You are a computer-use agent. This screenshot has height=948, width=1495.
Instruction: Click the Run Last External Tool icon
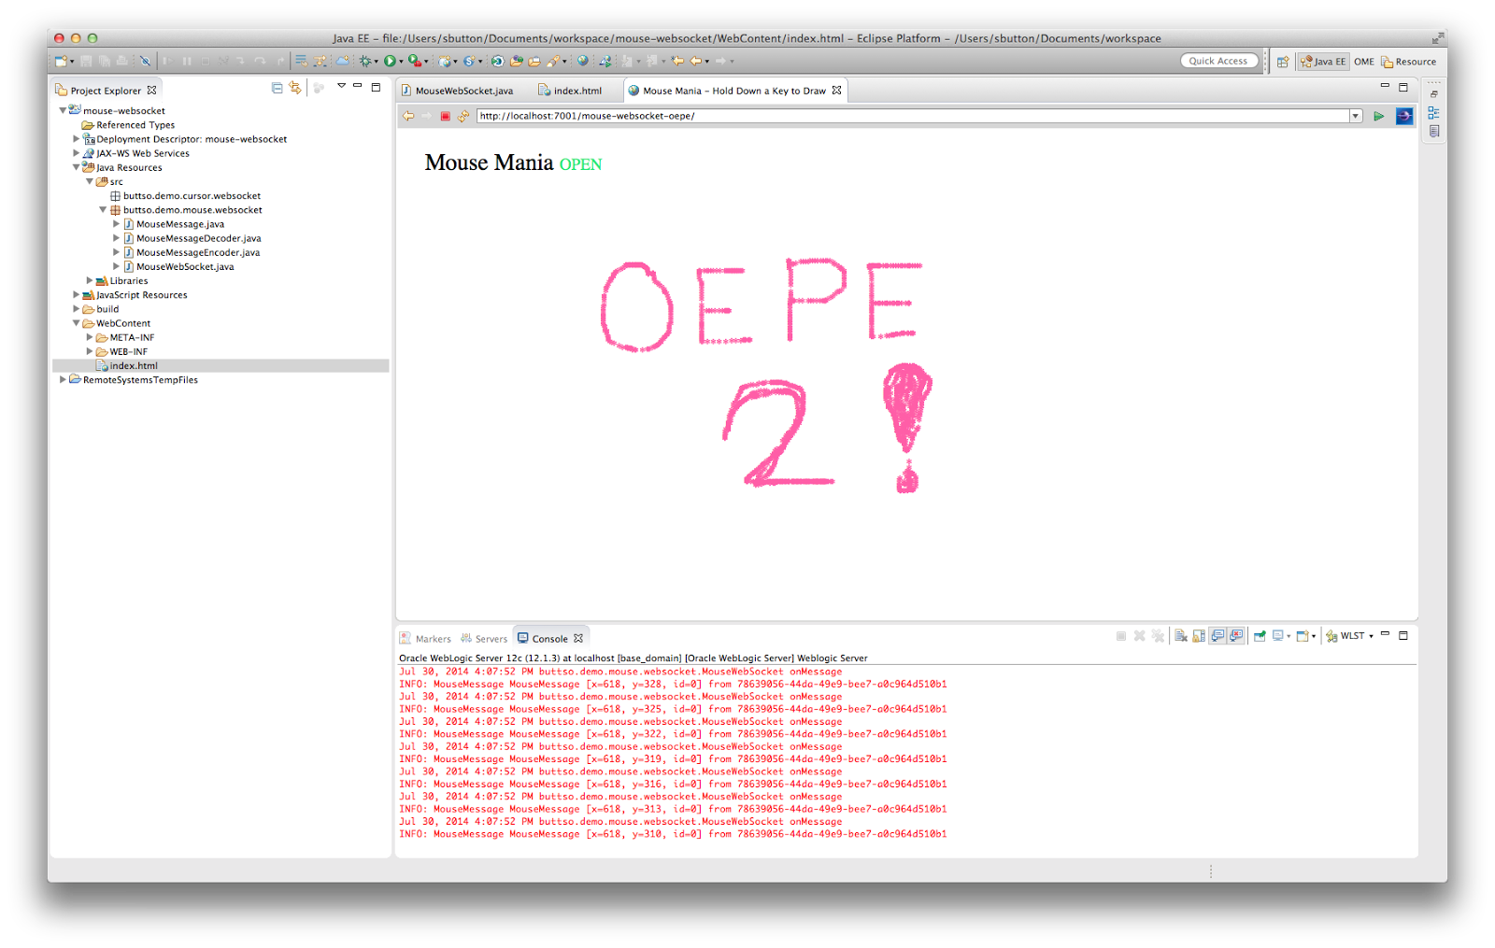pyautogui.click(x=415, y=61)
